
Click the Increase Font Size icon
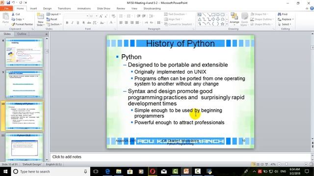[101, 16]
